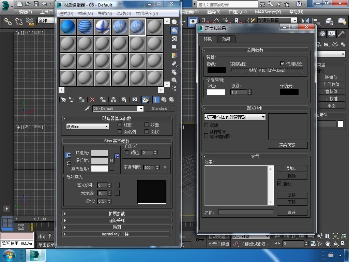The height and width of the screenshot is (262, 349).
Task: Click the black 背景 颜色 swatch
Action: point(216,70)
